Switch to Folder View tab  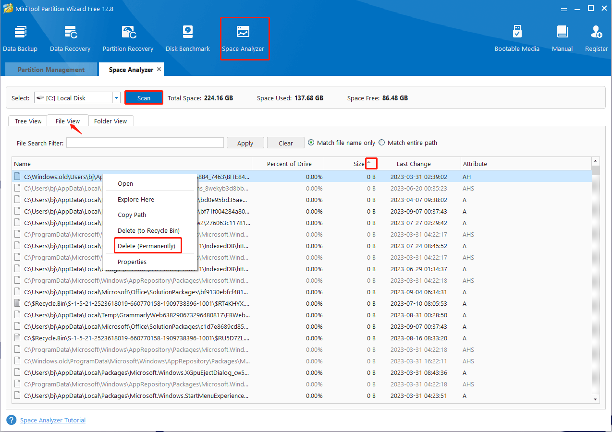pos(110,121)
